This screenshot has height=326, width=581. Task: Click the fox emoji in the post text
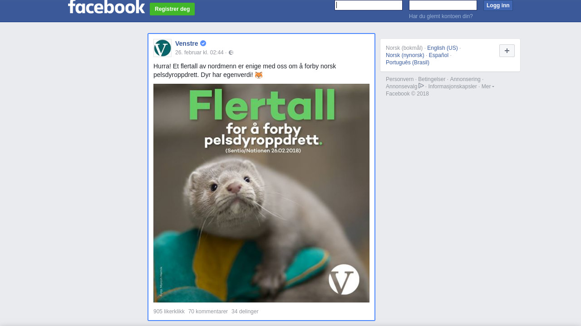(x=258, y=75)
